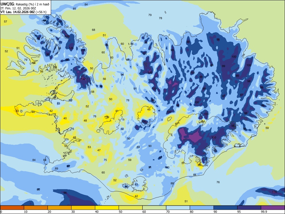
Task: Choose the light green 60–70 legend swatch
Action: pos(154,208)
